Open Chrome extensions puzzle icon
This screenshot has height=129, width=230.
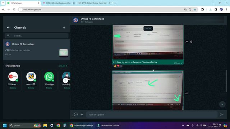tap(202, 10)
